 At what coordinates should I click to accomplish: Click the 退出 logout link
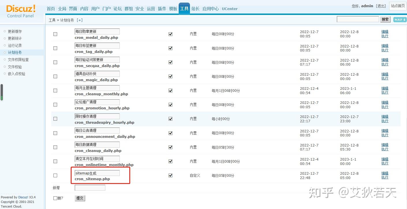click(x=381, y=6)
